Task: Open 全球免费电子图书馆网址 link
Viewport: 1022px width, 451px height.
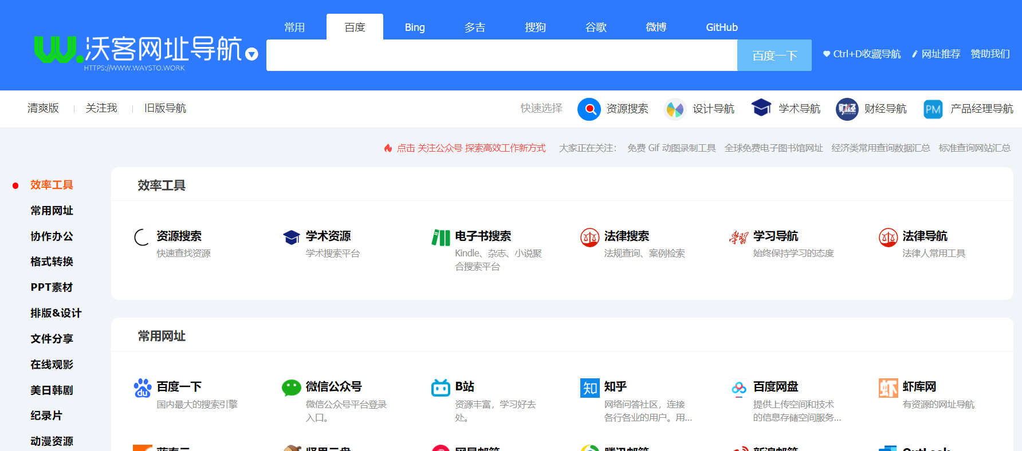Action: (x=773, y=148)
